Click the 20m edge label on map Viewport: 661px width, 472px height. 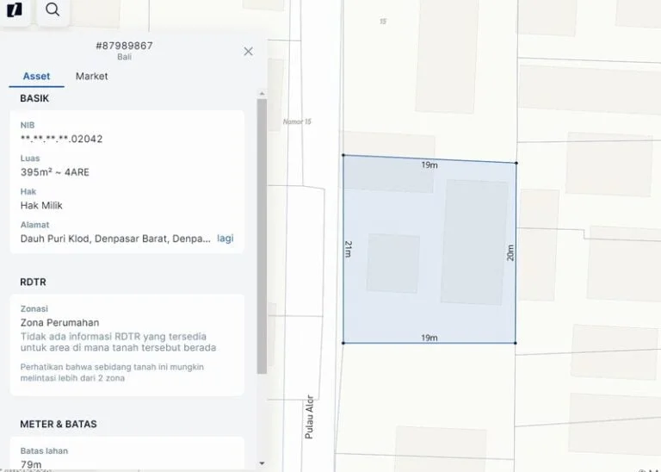click(x=510, y=252)
